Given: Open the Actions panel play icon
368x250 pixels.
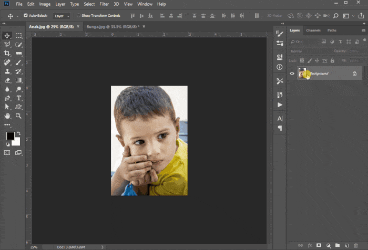Looking at the screenshot, I should (280, 105).
